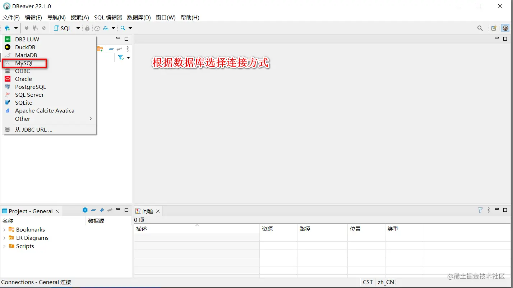
Task: Click the Reconnect toolbar icon
Action: point(35,28)
